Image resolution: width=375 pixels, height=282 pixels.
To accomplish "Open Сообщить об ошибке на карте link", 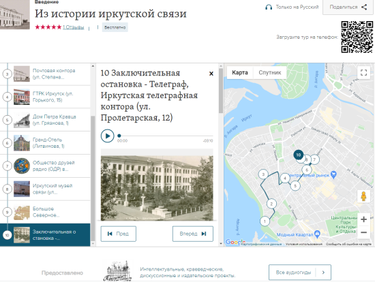I will pyautogui.click(x=348, y=244).
